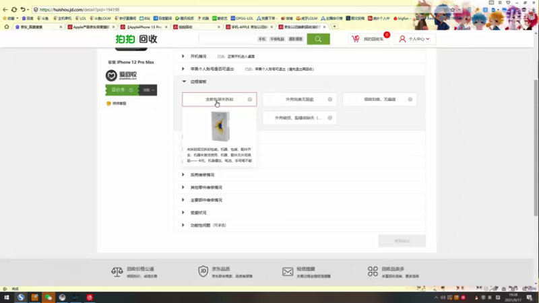This screenshot has height=303, width=539.
Task: Open the browser home page icon
Action: pyautogui.click(x=7, y=26)
